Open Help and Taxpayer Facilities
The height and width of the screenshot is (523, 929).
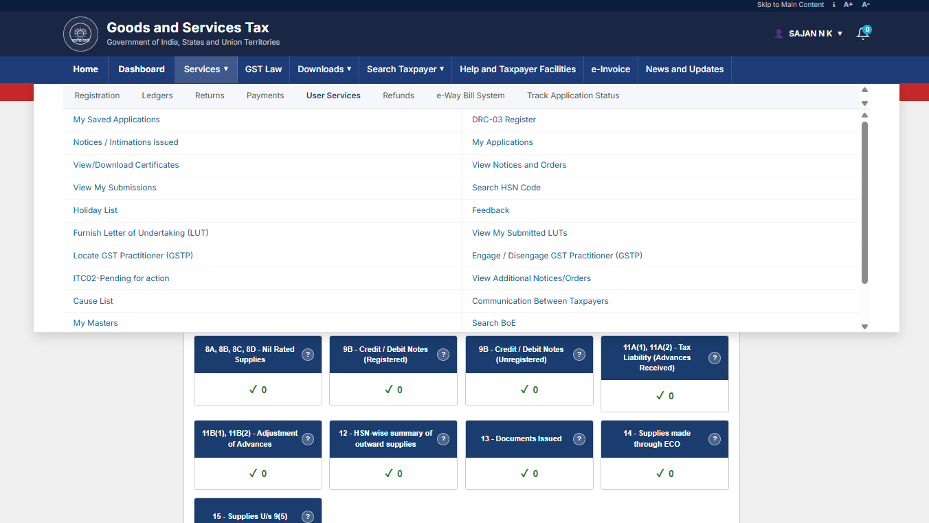pyautogui.click(x=518, y=69)
